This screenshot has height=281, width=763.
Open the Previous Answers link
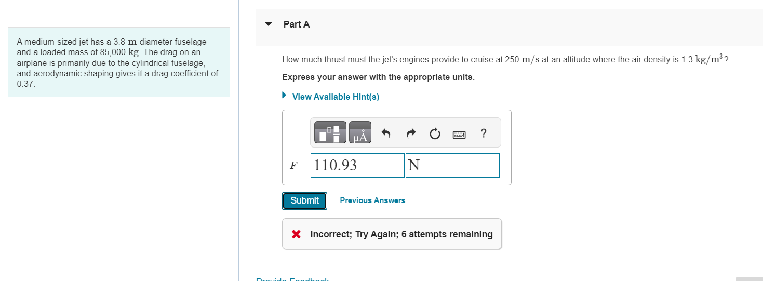tap(372, 200)
